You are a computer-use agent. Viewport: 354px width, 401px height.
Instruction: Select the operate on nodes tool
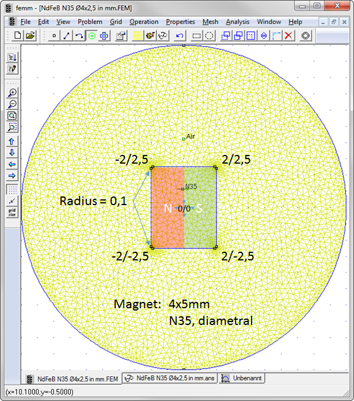pyautogui.click(x=54, y=36)
